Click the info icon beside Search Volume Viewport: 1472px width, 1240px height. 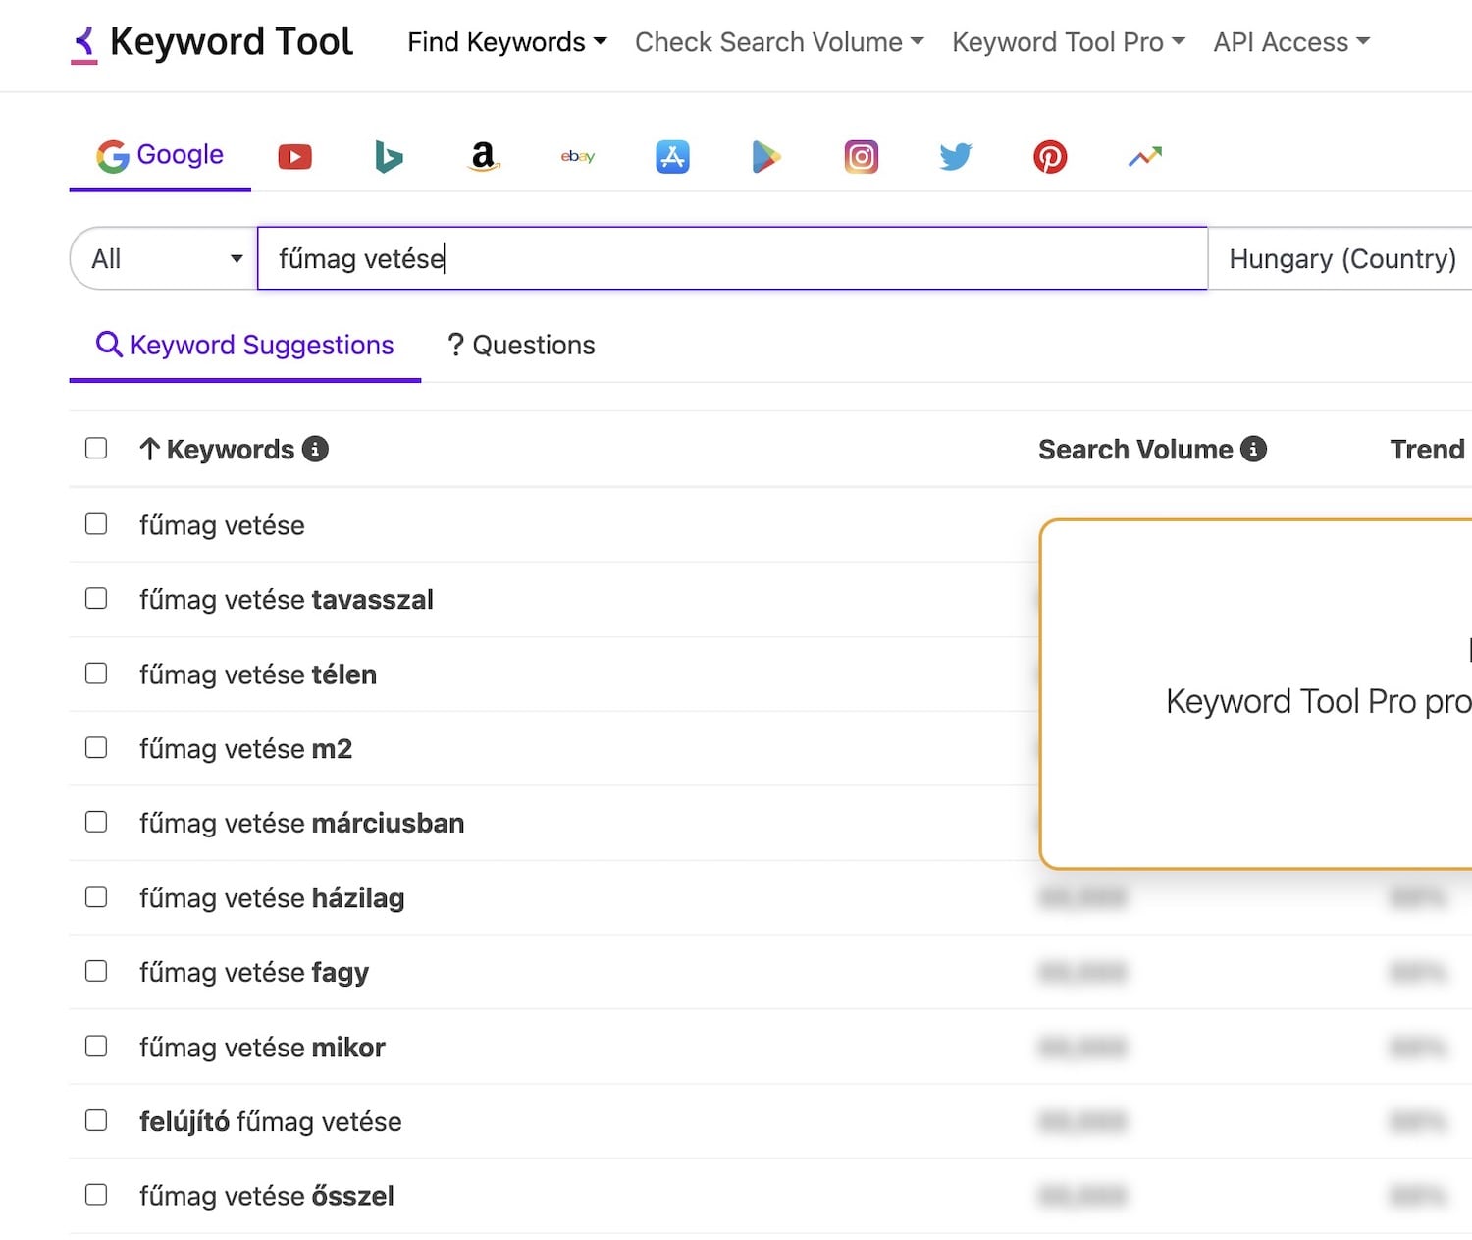click(1253, 449)
